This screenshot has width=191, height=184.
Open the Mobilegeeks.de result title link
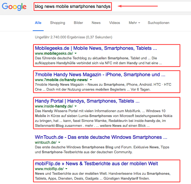pyautogui.click(x=96, y=48)
